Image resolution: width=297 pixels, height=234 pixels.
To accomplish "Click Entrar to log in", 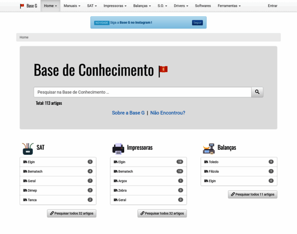I will click(272, 6).
